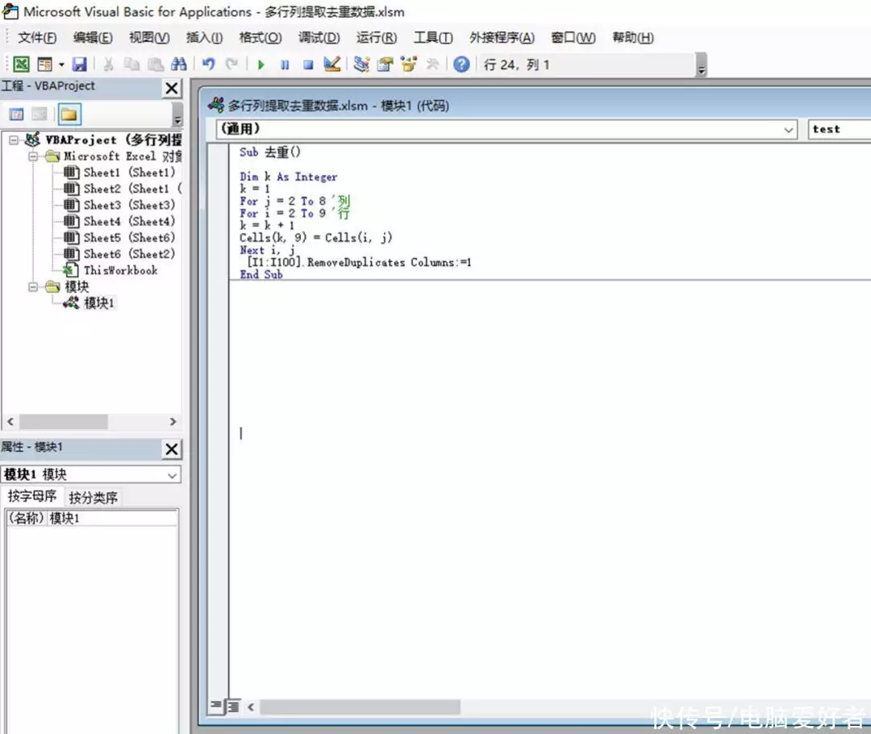This screenshot has width=871, height=734.
Task: Open the 调试(D) menu
Action: pyautogui.click(x=319, y=38)
